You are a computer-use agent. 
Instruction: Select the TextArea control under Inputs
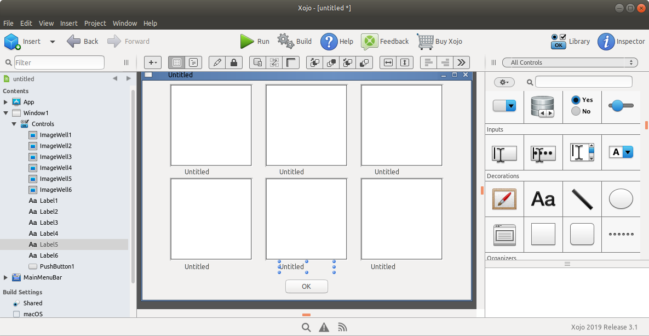pos(582,152)
